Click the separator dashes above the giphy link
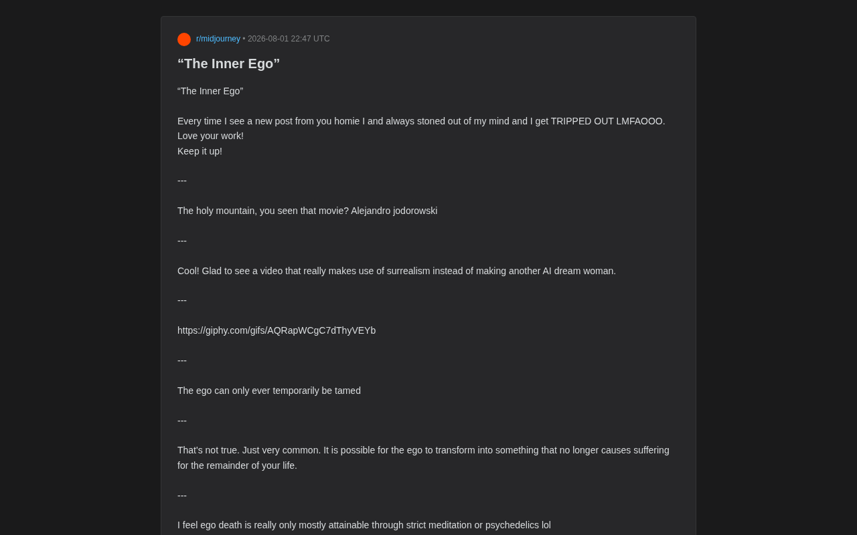The width and height of the screenshot is (857, 535). point(182,300)
